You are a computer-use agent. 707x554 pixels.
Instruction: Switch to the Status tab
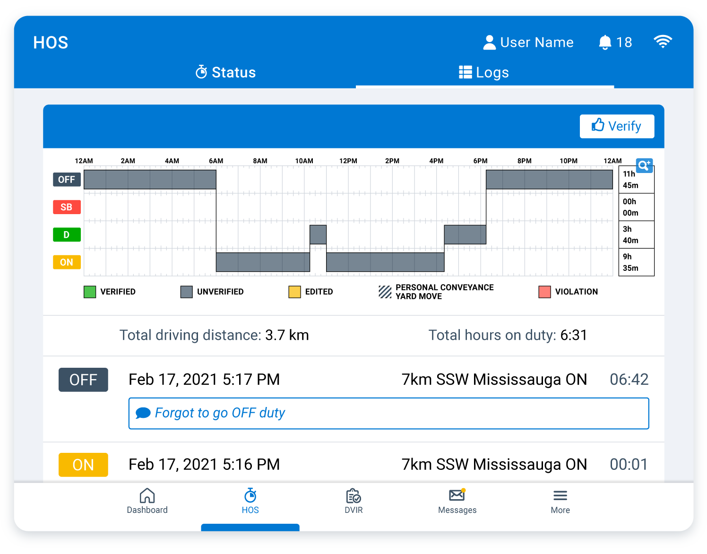pos(225,72)
